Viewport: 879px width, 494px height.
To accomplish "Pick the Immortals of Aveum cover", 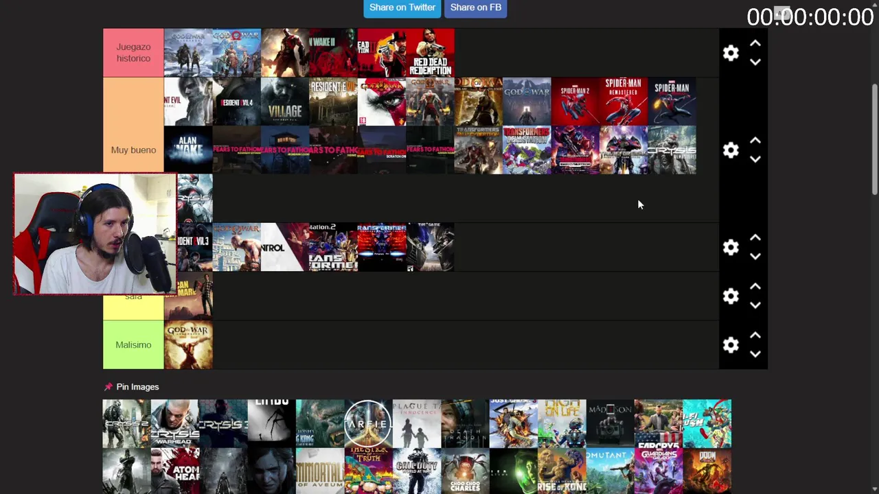I will 320,471.
